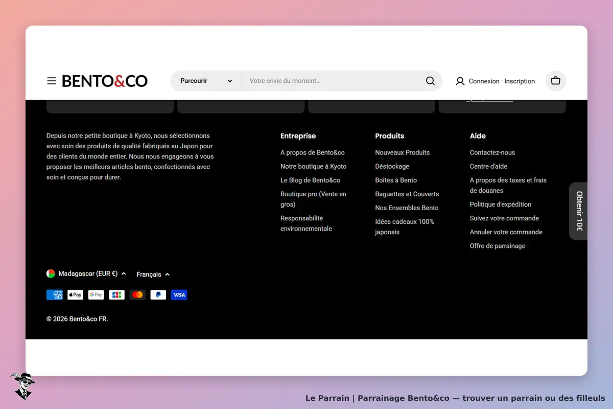Click the Mastercard payment icon
The width and height of the screenshot is (613, 409).
click(x=137, y=294)
